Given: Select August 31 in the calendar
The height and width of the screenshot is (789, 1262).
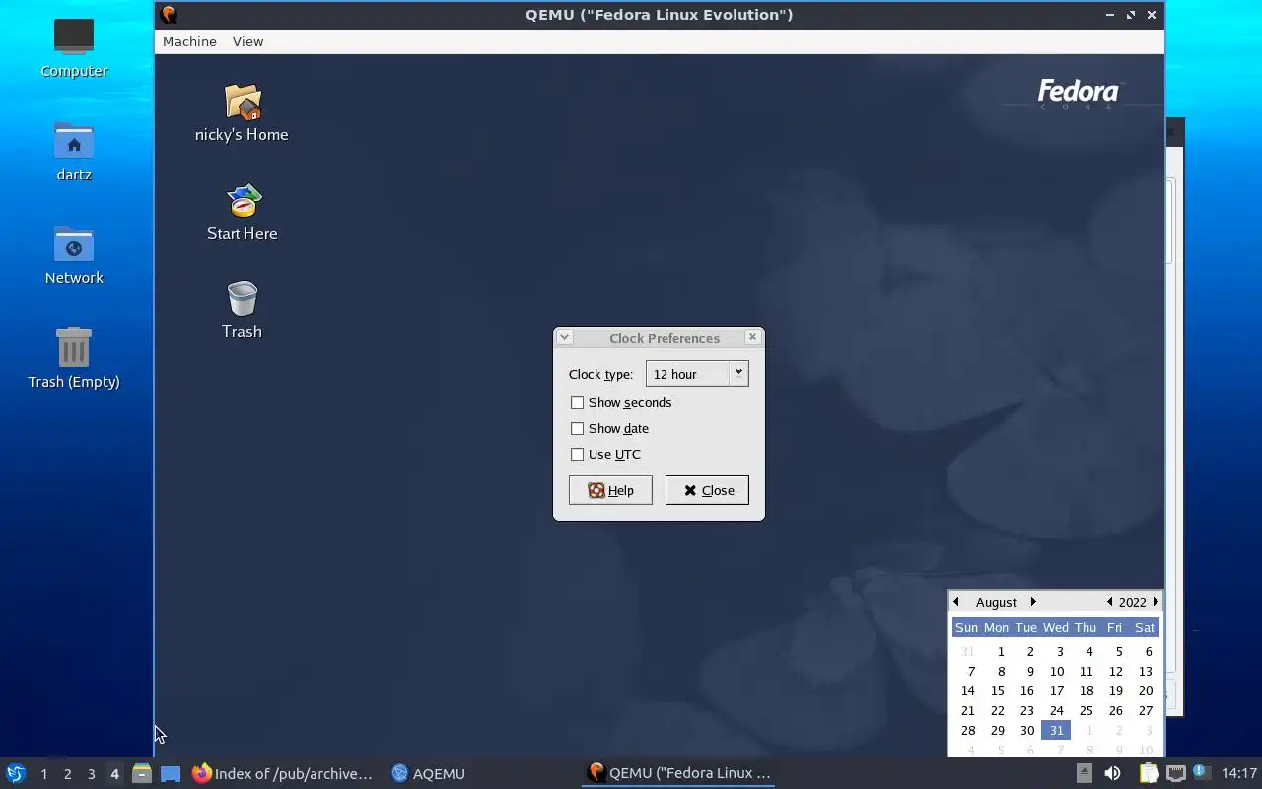Looking at the screenshot, I should (1056, 730).
